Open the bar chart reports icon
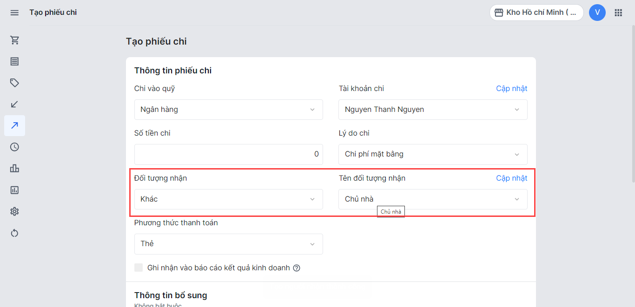635x307 pixels. (x=14, y=168)
